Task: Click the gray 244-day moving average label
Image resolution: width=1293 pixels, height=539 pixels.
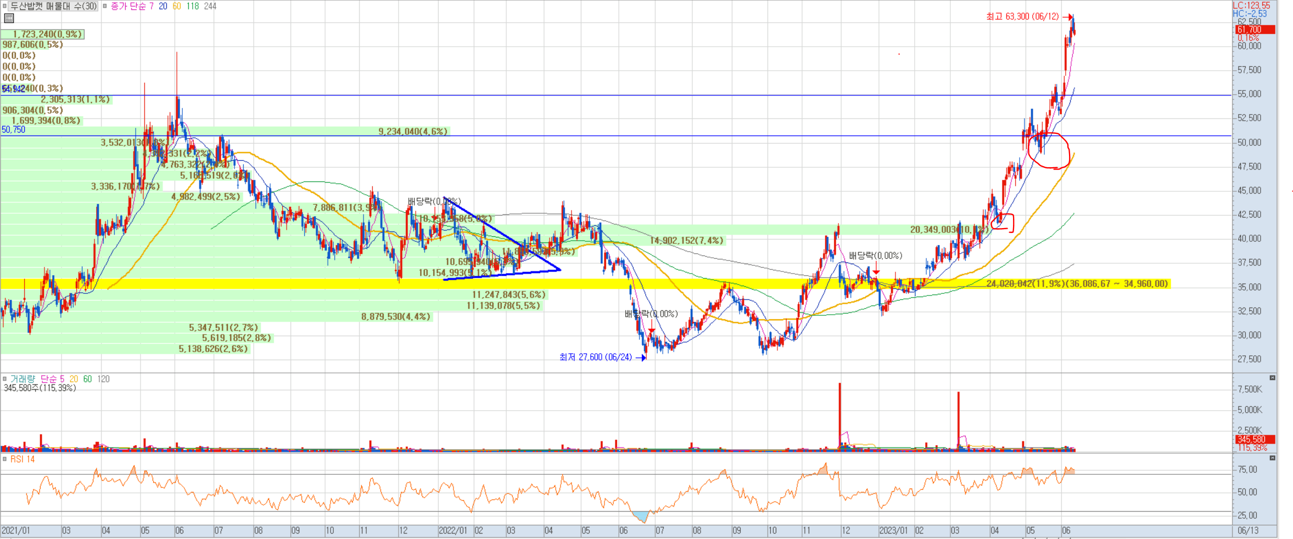Action: point(210,7)
